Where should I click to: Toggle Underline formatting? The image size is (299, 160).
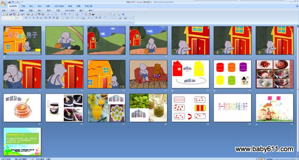(x=34, y=18)
